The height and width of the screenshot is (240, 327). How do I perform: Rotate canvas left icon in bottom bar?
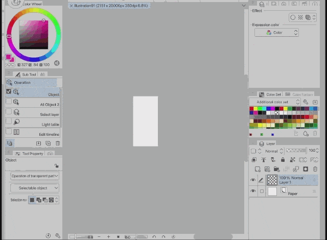[x=154, y=236]
